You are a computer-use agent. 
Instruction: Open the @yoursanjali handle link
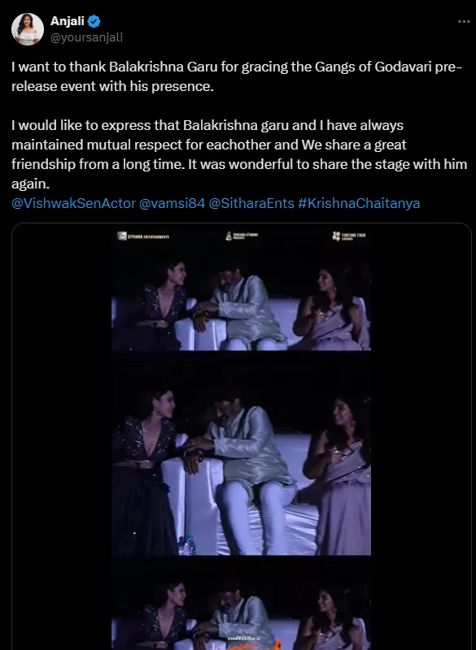click(86, 37)
